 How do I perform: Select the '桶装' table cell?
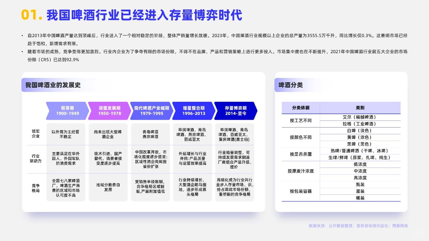coord(360,198)
